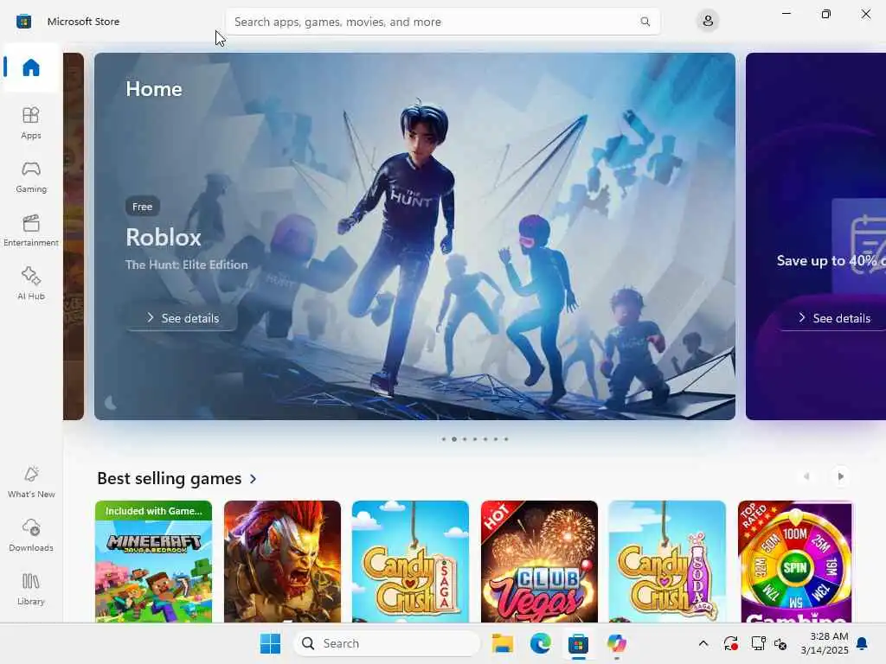Open the Home section in the sidebar
This screenshot has width=886, height=664.
tap(31, 67)
